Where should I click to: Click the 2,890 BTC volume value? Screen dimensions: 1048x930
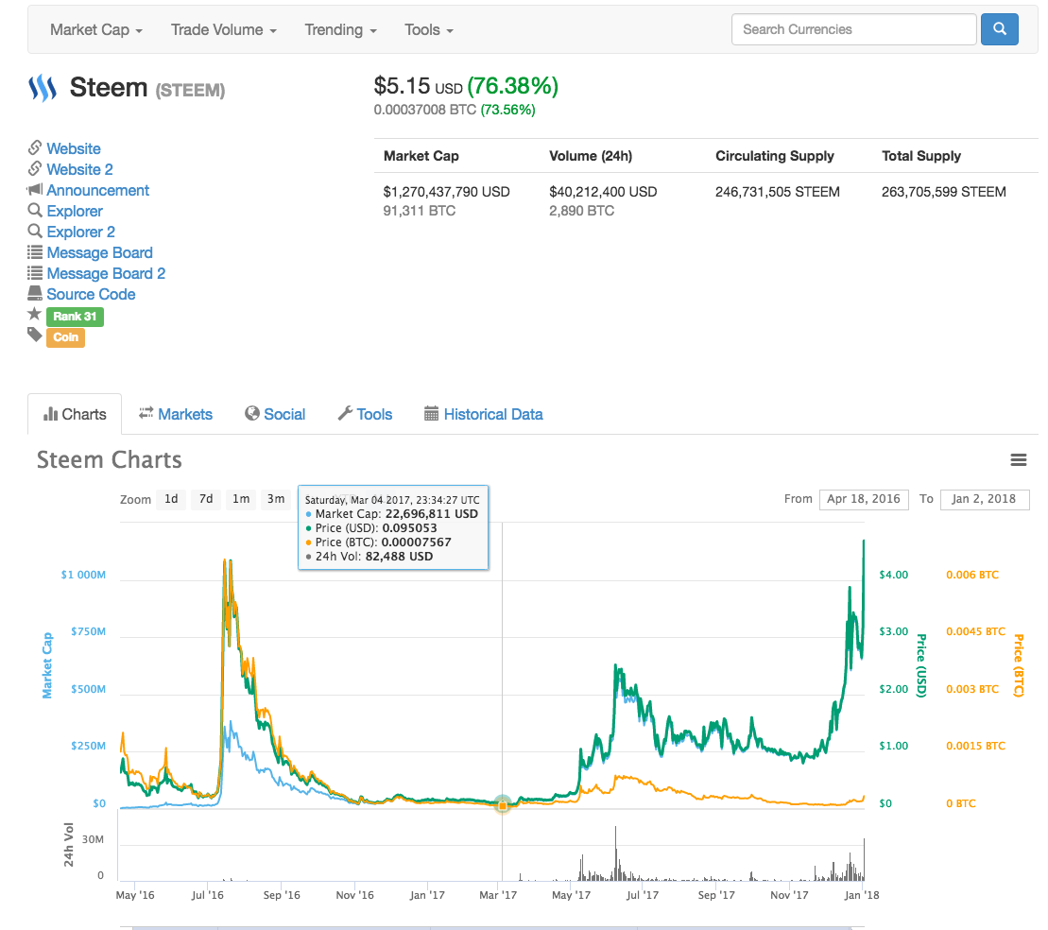pyautogui.click(x=581, y=211)
